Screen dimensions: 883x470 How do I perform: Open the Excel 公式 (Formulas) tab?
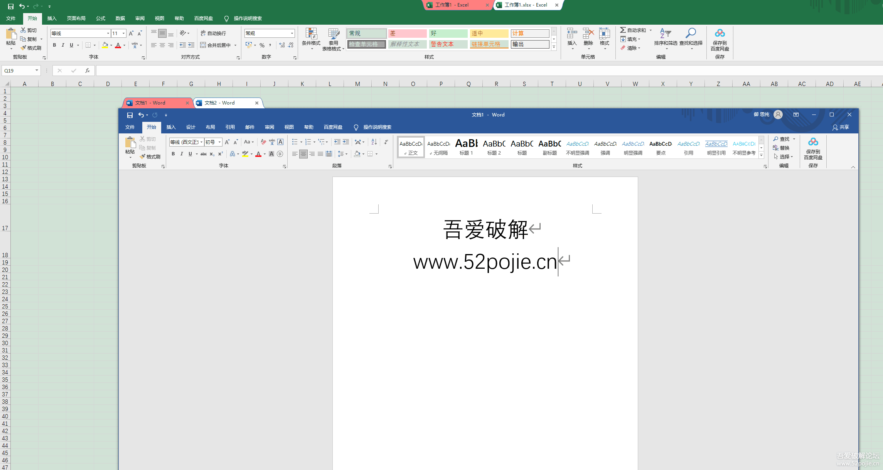click(101, 19)
